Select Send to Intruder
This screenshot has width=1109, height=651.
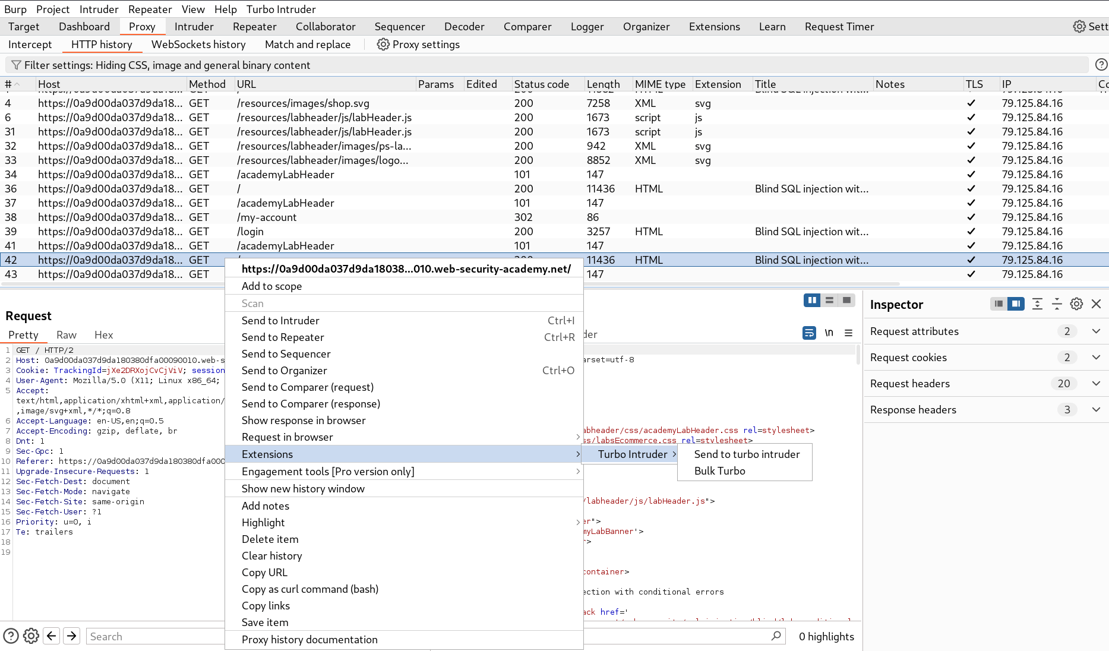click(x=404, y=321)
